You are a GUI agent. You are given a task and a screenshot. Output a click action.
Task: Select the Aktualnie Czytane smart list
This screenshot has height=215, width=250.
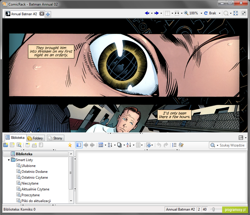pyautogui.click(x=36, y=189)
